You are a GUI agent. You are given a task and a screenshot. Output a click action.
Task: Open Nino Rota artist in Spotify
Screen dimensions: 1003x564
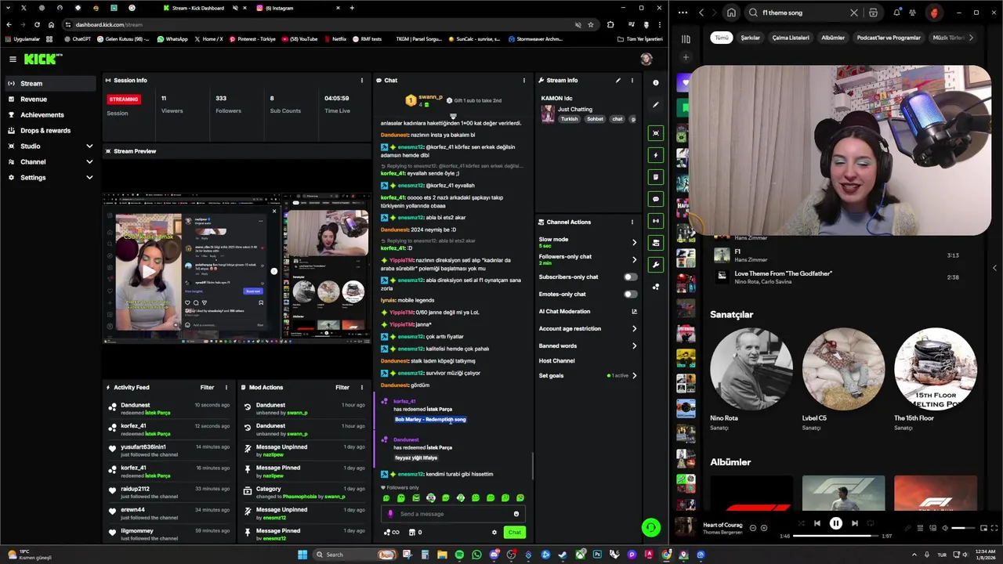(x=751, y=370)
